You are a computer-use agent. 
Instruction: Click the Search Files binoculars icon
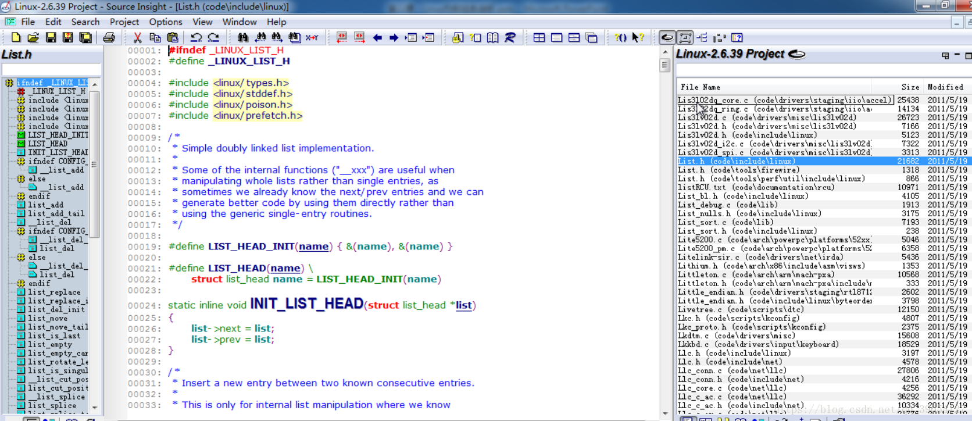[x=295, y=38]
